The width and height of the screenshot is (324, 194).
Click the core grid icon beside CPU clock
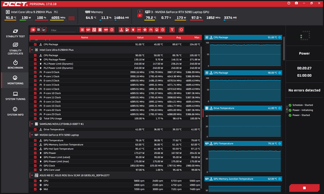pos(71,18)
